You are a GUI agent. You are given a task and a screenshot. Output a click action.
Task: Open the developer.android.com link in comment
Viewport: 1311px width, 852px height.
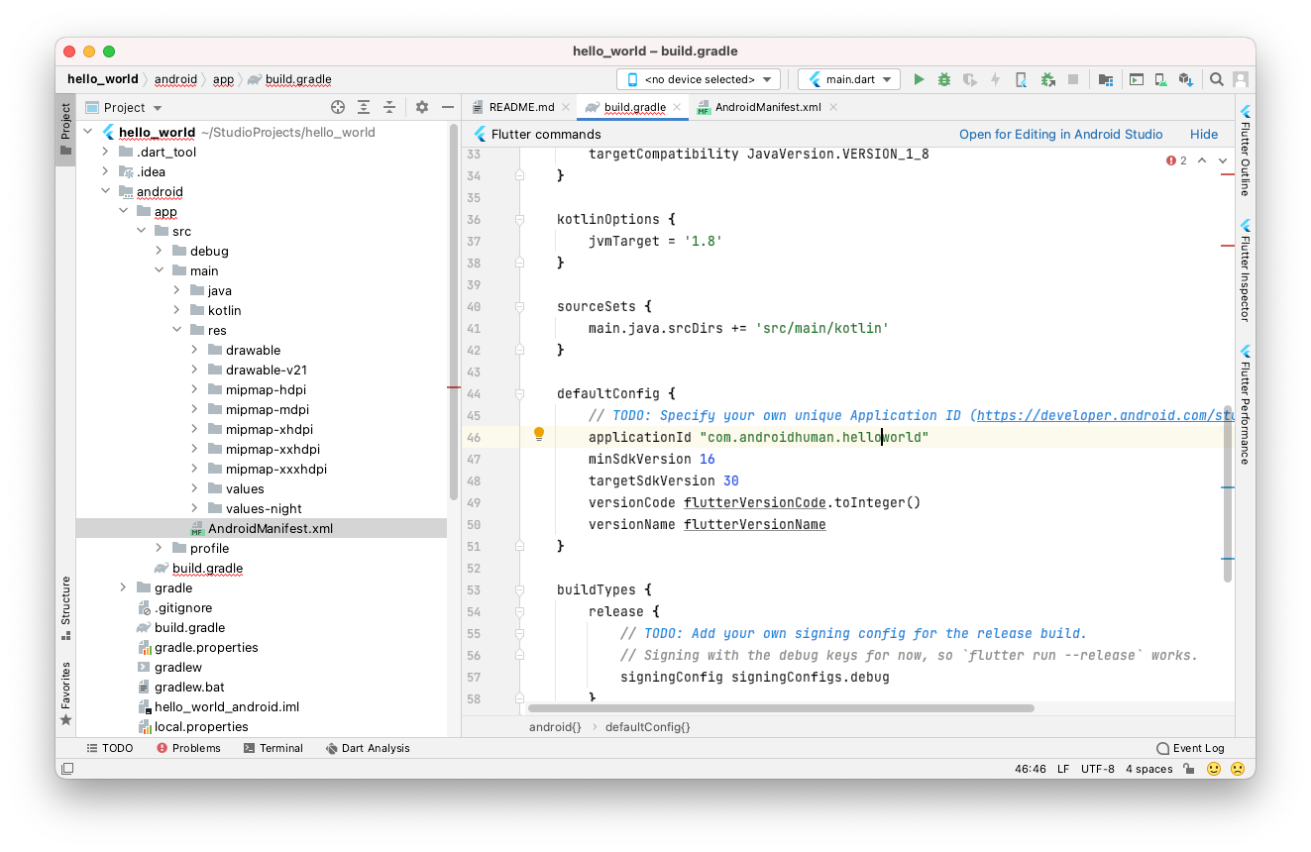(x=1105, y=415)
